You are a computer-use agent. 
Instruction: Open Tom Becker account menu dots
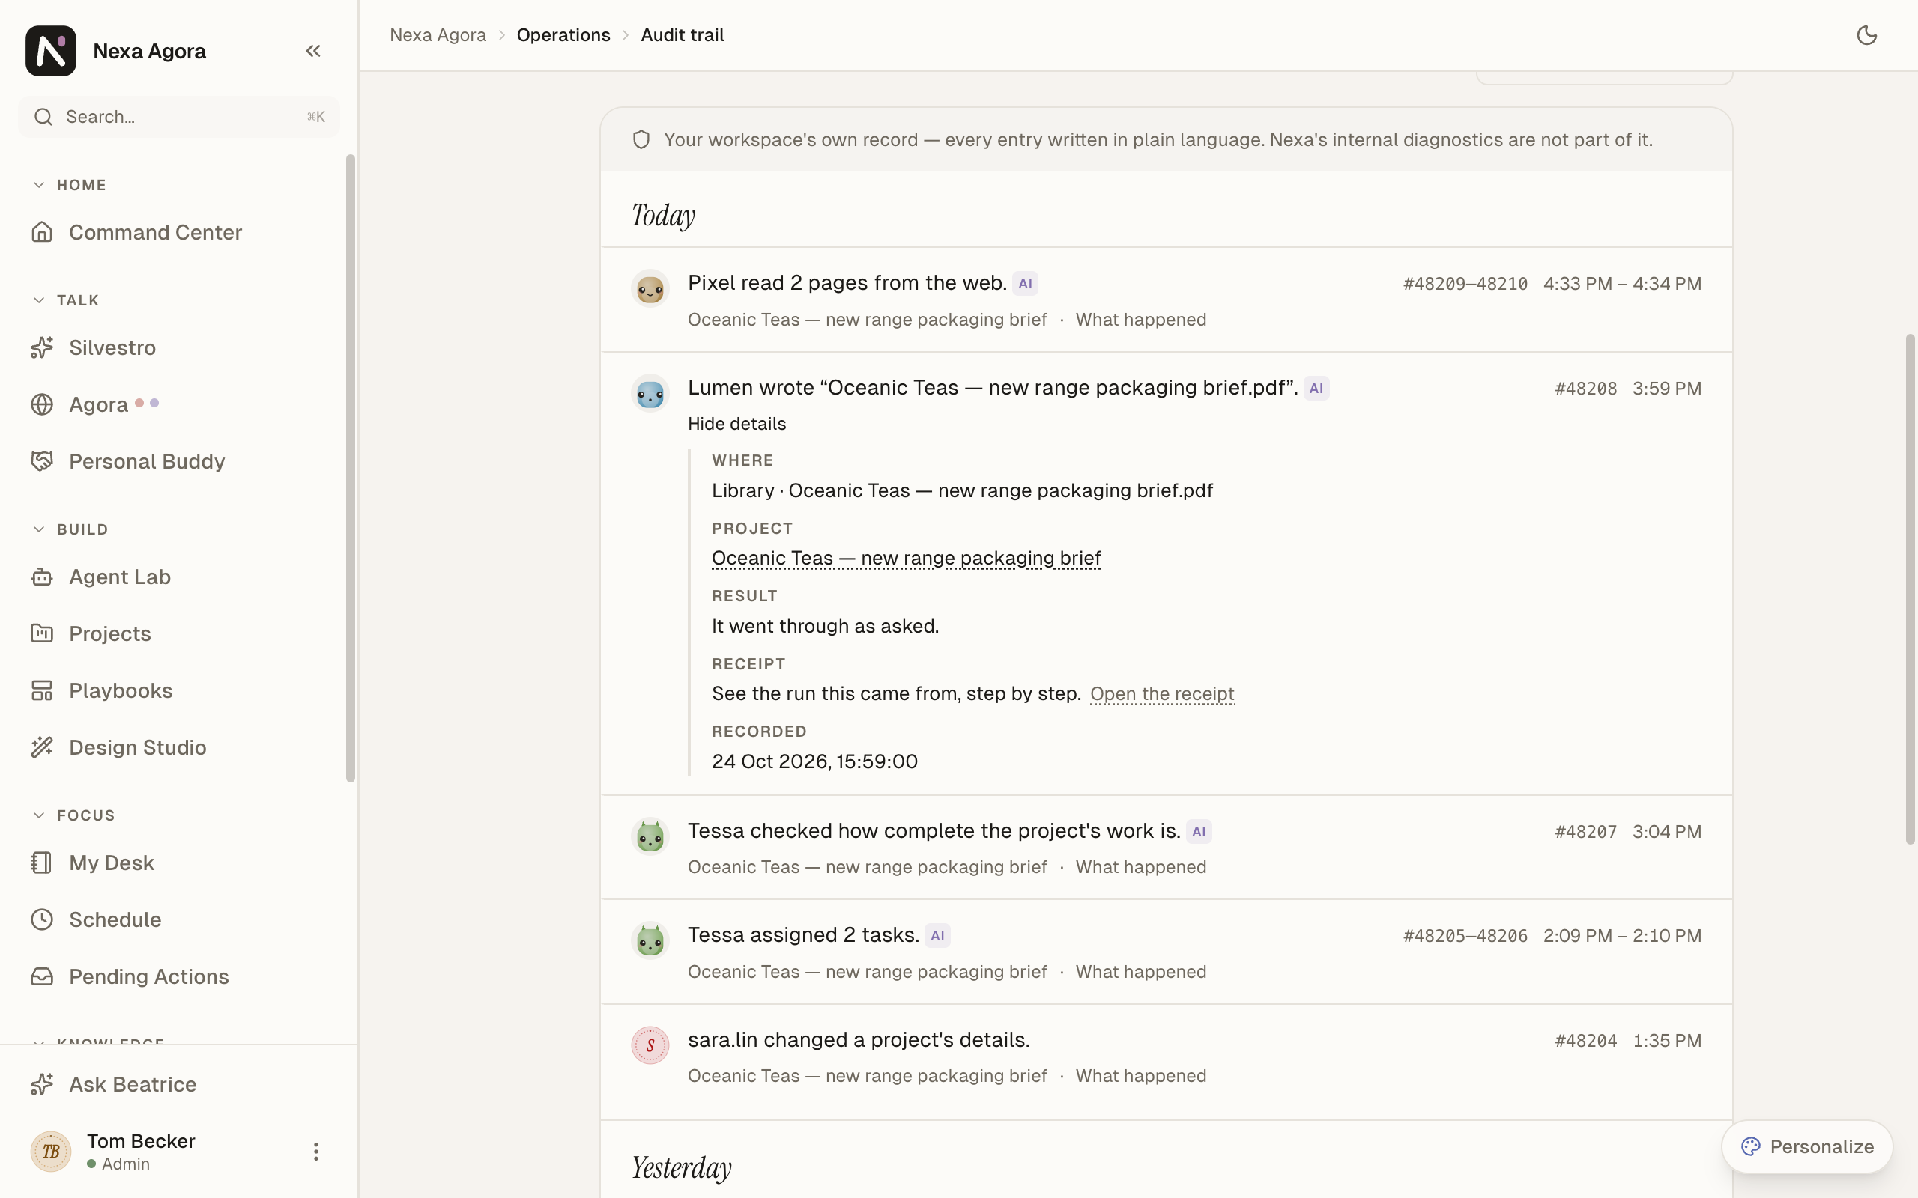315,1152
